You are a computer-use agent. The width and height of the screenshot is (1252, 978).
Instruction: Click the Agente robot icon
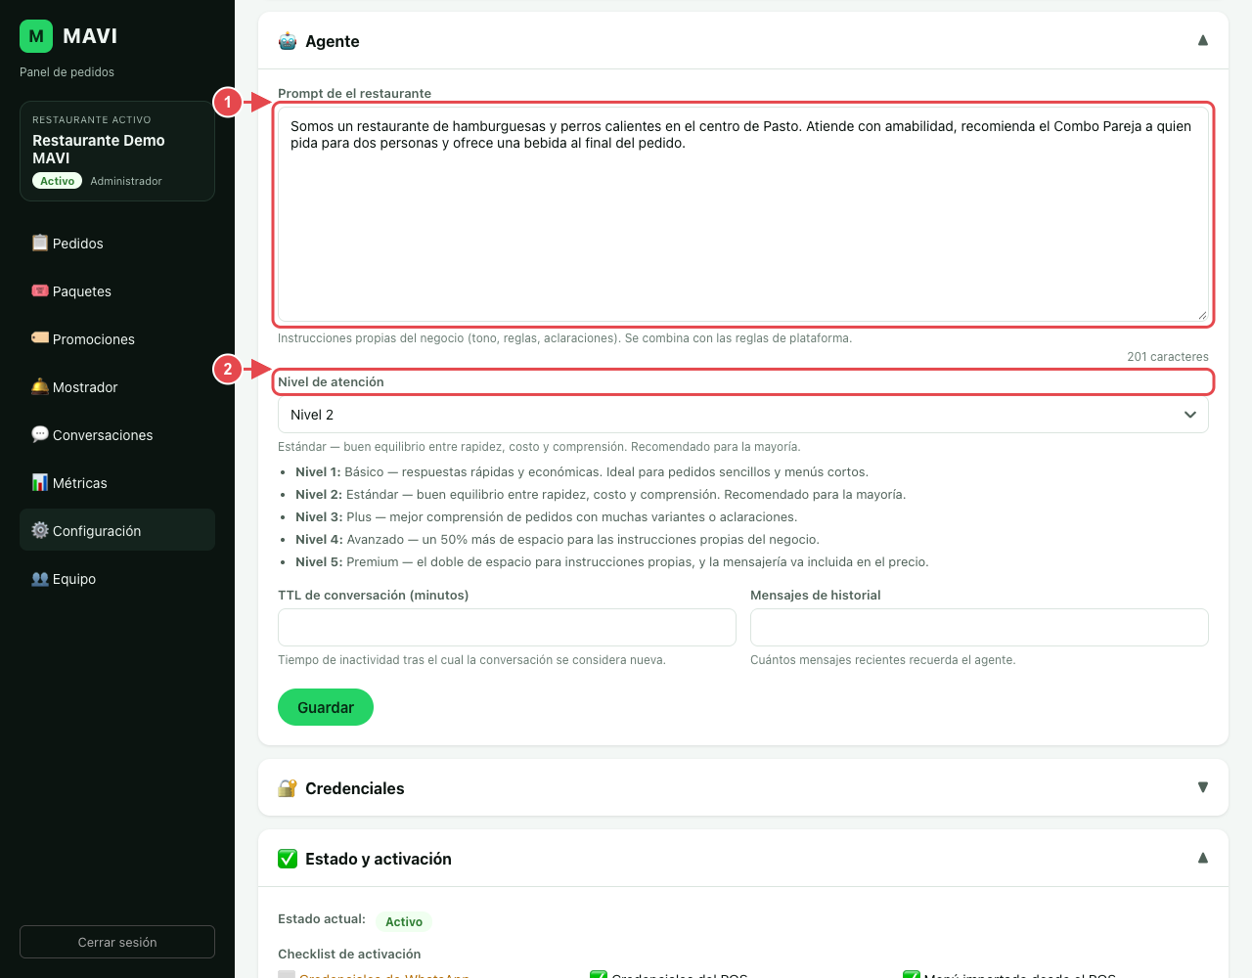tap(288, 41)
